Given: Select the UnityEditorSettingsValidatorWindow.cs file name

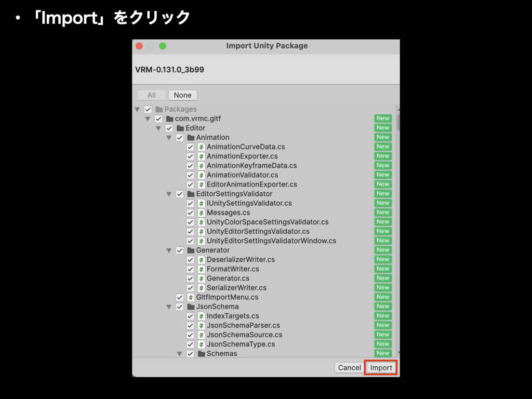Looking at the screenshot, I should pos(271,241).
